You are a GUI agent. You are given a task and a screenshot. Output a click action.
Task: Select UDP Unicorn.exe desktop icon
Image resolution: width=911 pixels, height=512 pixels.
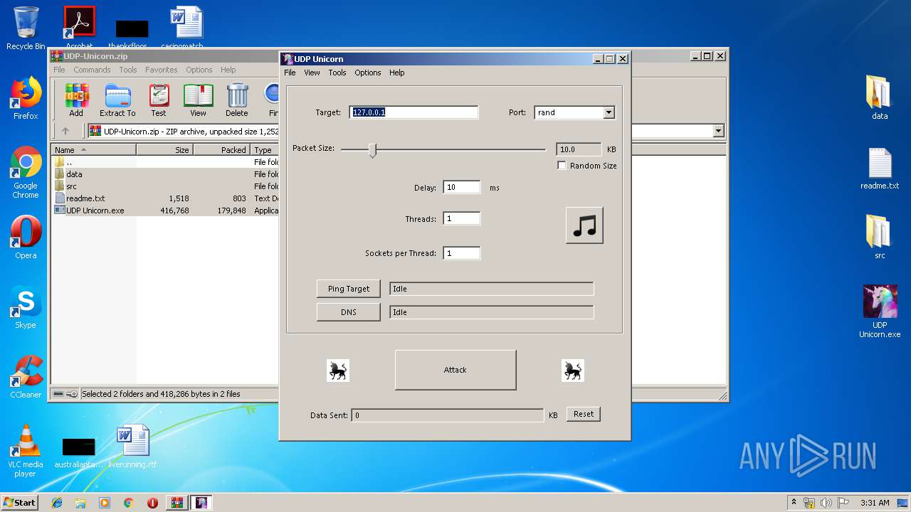pyautogui.click(x=880, y=311)
